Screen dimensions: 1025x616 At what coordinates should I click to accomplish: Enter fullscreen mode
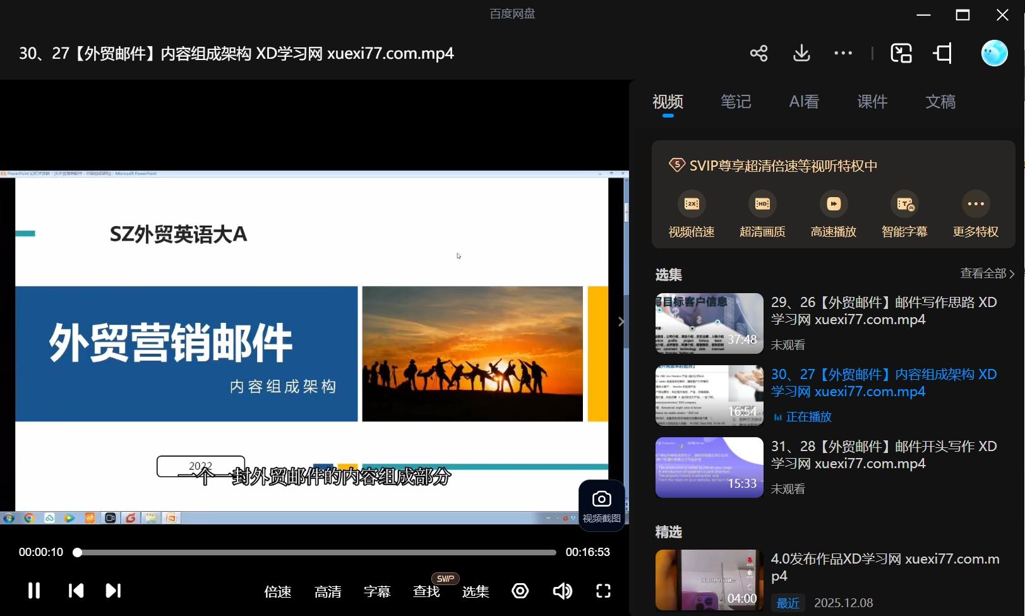coord(602,590)
